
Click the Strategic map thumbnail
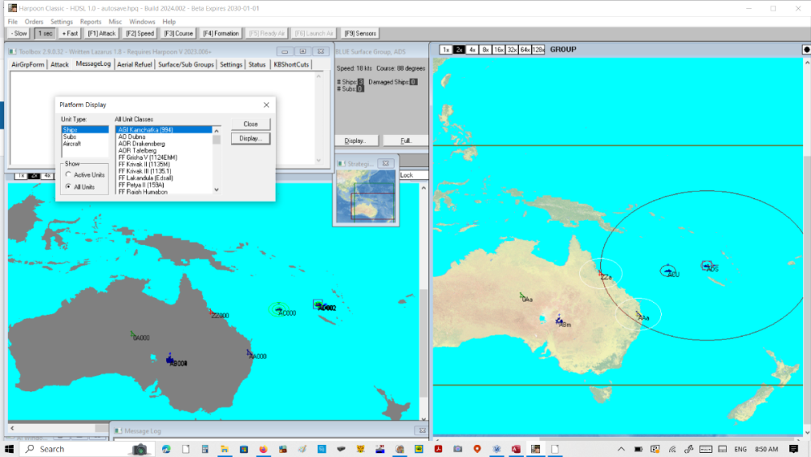[x=366, y=196]
